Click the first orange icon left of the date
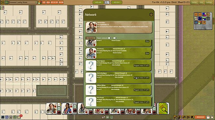 175,117
